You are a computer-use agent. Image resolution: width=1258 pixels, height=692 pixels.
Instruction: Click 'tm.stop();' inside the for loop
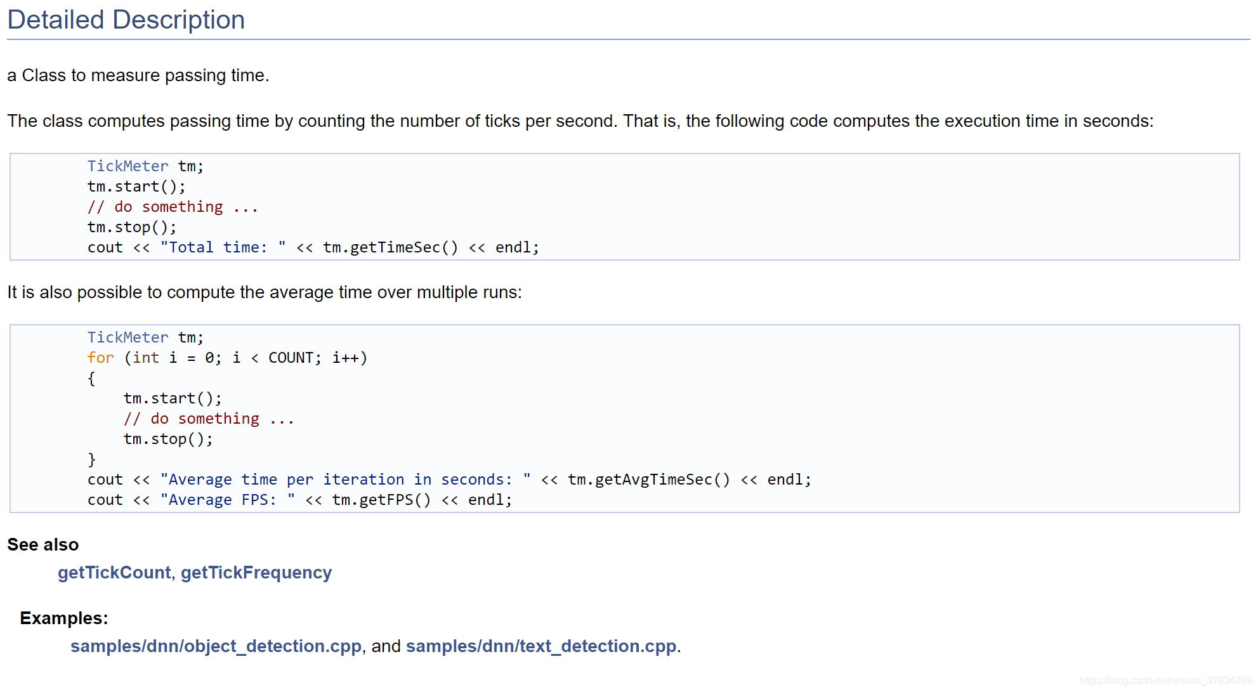point(168,439)
